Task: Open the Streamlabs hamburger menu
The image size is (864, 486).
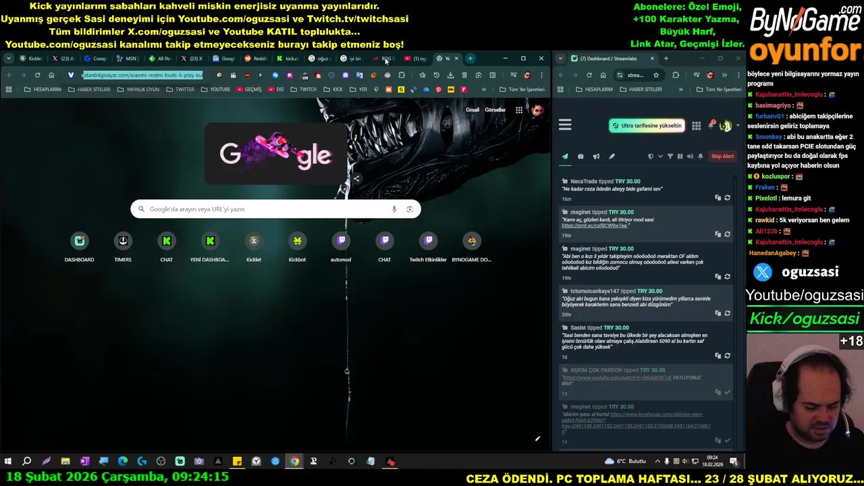Action: 565,125
